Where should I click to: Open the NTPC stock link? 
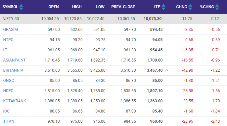(8, 40)
